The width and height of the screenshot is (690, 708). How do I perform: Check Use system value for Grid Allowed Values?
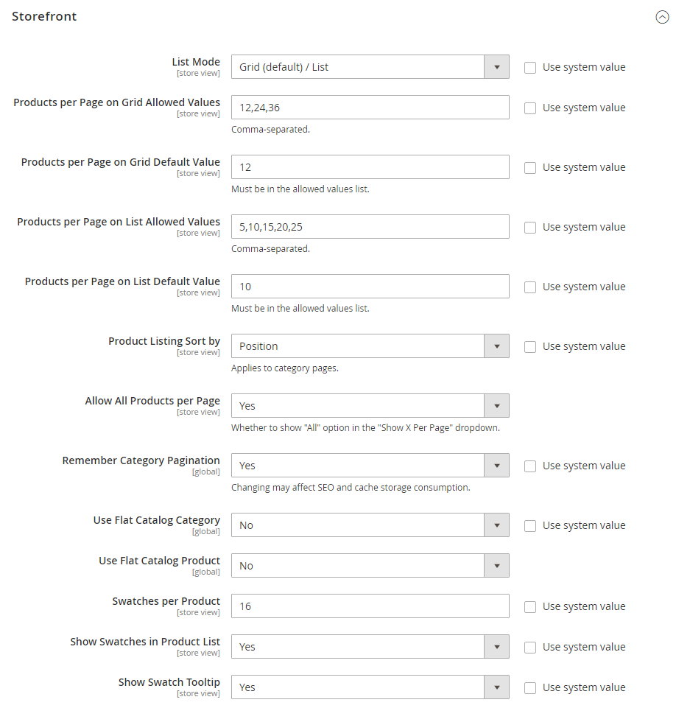[530, 108]
